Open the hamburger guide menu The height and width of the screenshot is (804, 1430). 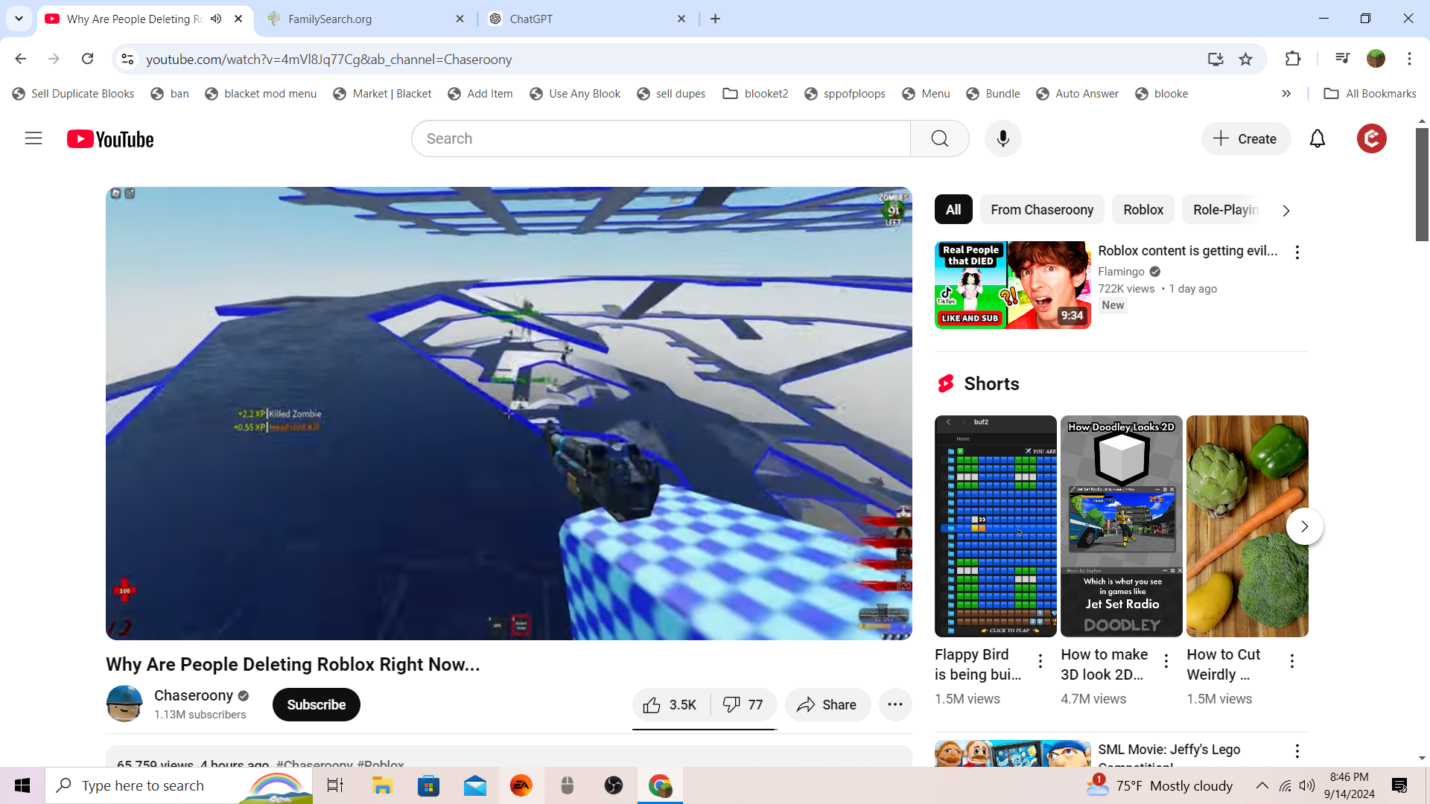pyautogui.click(x=34, y=138)
